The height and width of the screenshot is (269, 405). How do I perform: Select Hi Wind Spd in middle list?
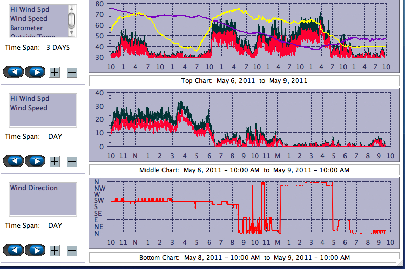29,98
